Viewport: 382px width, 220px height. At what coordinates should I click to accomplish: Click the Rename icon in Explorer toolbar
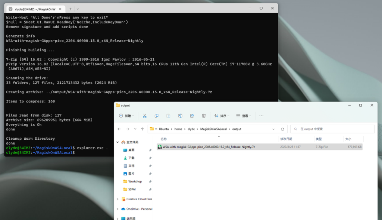coord(180,116)
